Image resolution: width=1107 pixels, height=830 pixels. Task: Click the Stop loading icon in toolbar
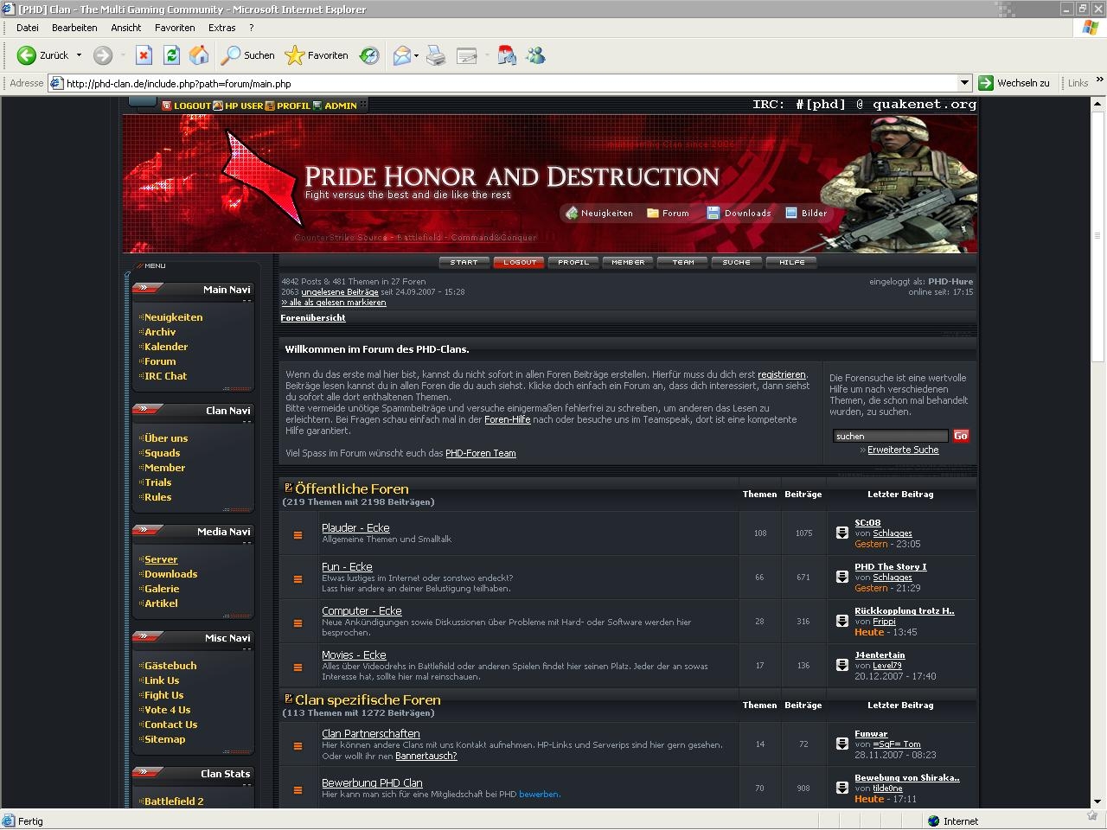coord(144,55)
